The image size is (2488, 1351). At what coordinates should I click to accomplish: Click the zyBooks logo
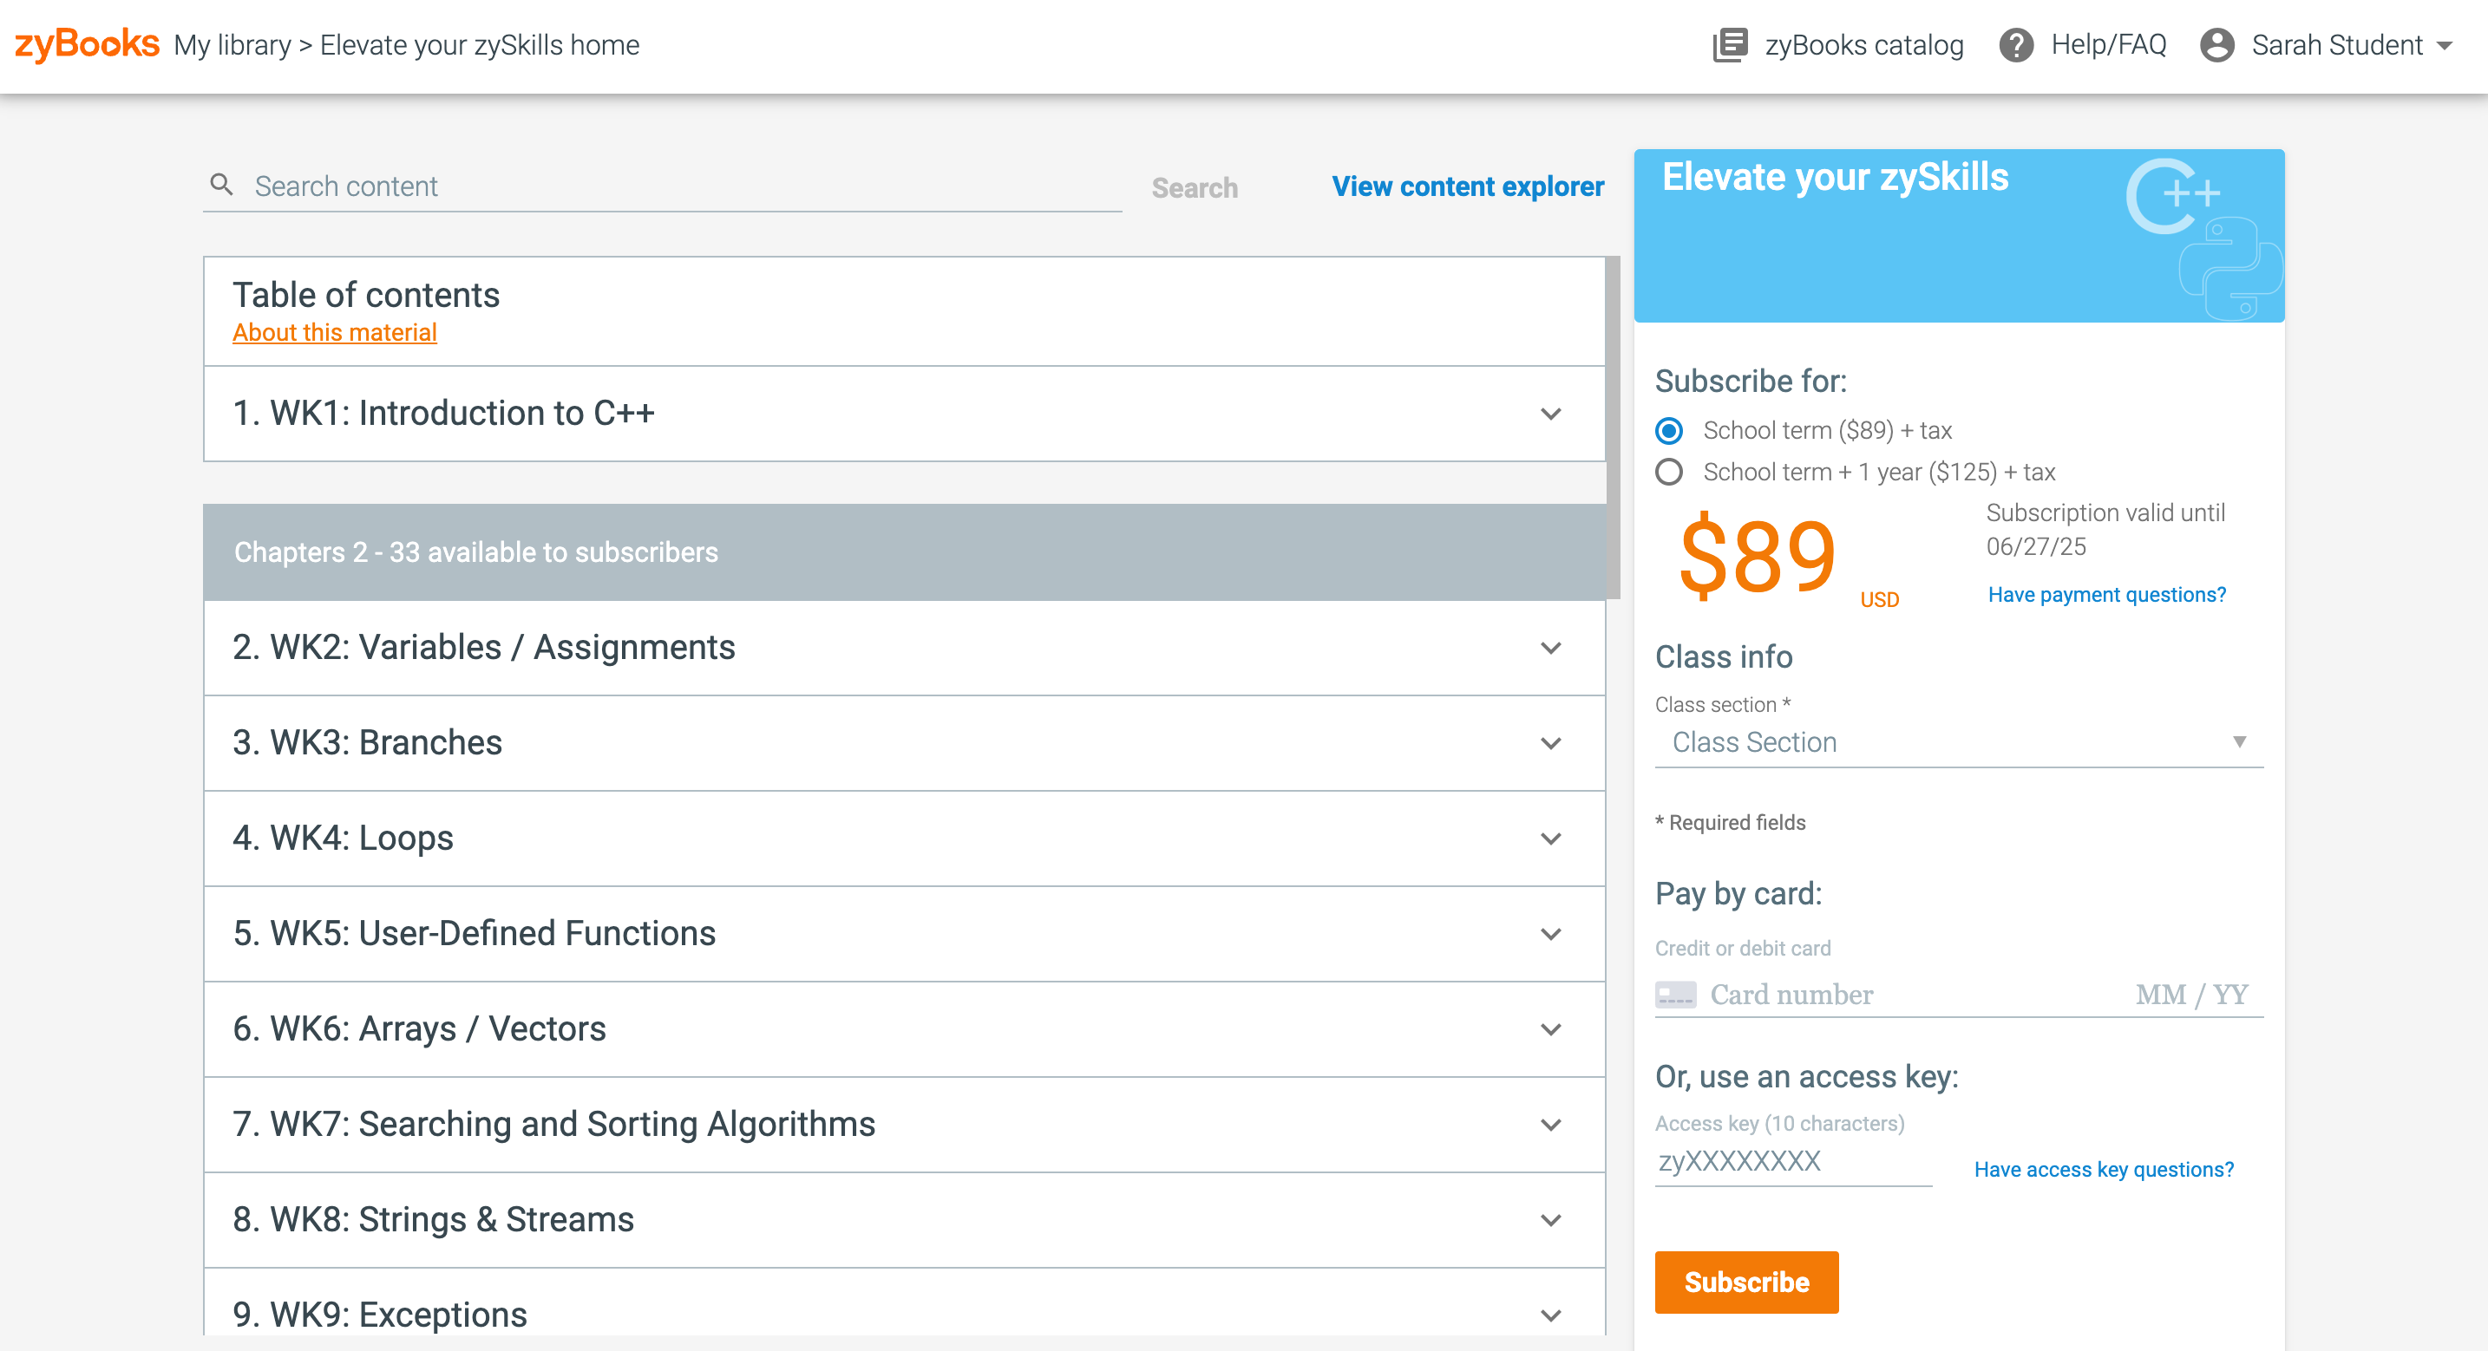point(87,44)
